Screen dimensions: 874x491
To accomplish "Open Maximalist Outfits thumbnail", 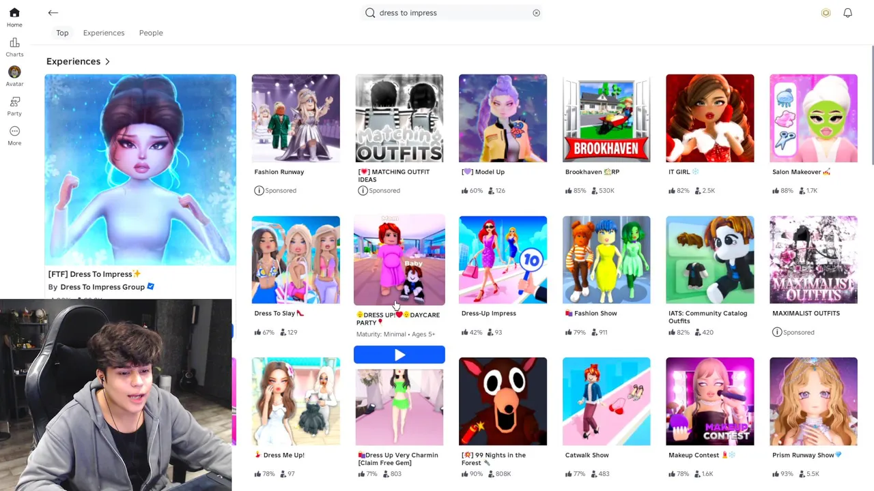I will [814, 260].
